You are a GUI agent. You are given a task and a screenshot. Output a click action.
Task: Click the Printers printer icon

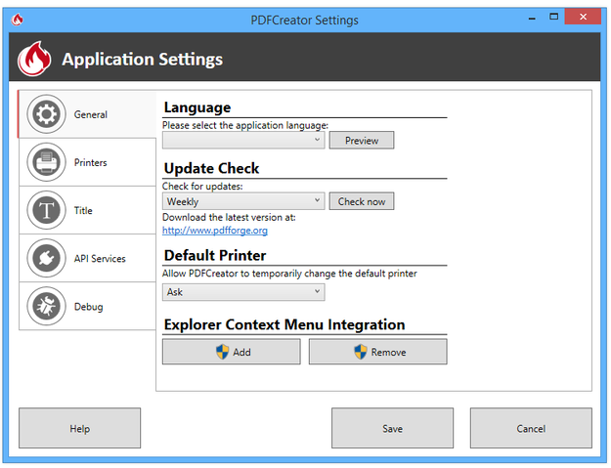coord(46,162)
